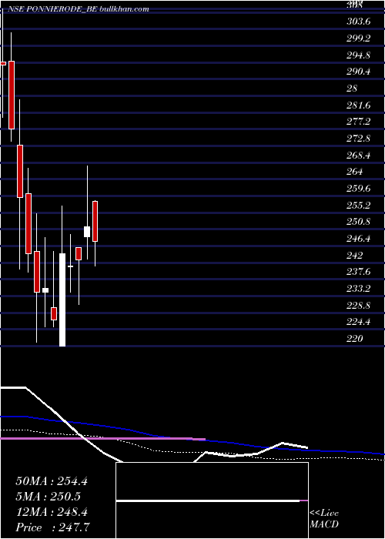This screenshot has height=539, width=385.
Task: Click the 268.4 price axis label
Action: 358,156
